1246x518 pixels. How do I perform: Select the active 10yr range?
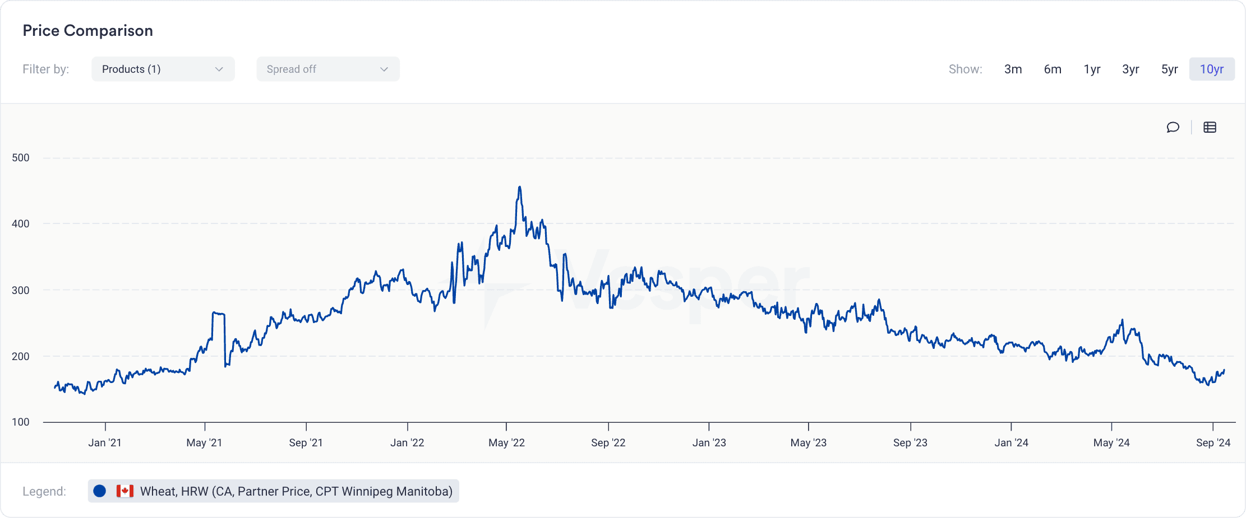[x=1212, y=69]
